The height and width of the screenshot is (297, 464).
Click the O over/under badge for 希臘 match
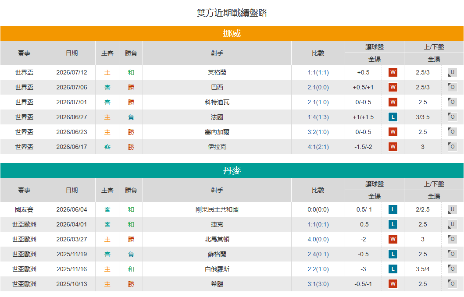pos(453,284)
